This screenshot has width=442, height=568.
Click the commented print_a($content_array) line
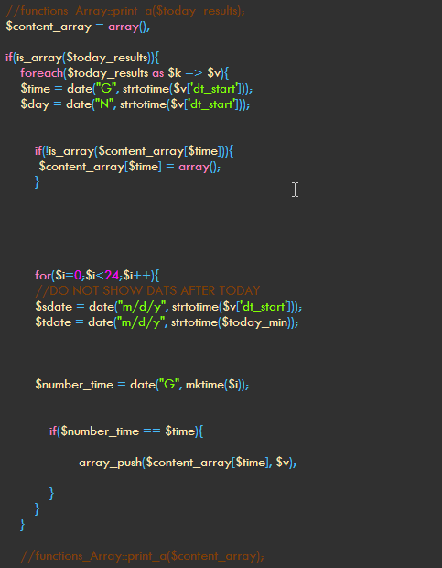[x=142, y=556]
